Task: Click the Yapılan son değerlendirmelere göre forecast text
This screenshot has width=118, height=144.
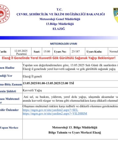Action: point(70,67)
